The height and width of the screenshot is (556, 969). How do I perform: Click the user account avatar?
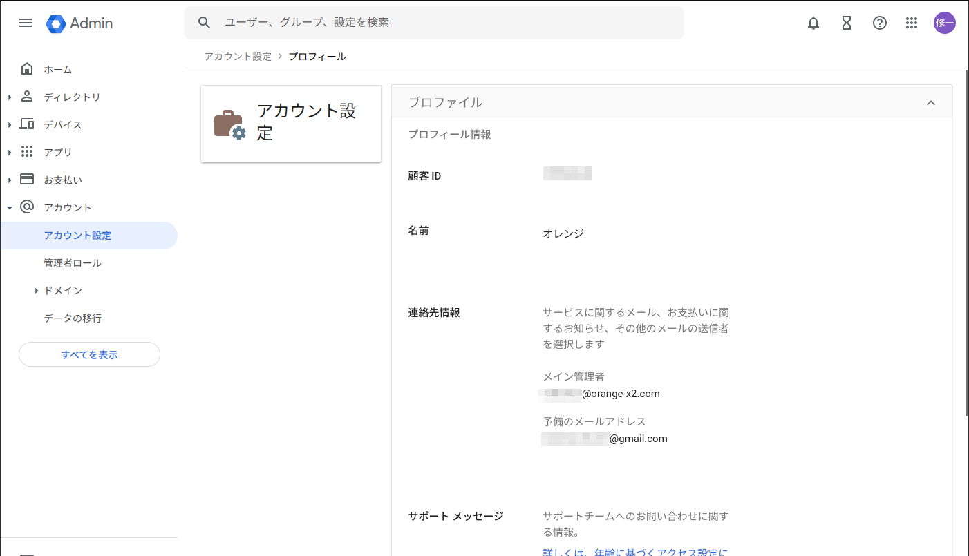click(x=944, y=23)
